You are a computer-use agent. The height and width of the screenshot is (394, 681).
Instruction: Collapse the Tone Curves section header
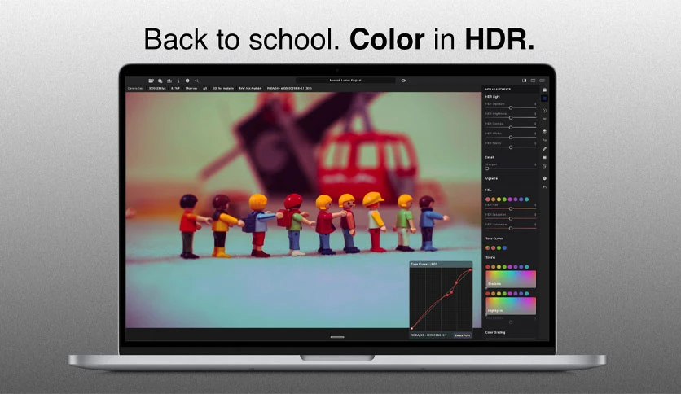click(494, 239)
